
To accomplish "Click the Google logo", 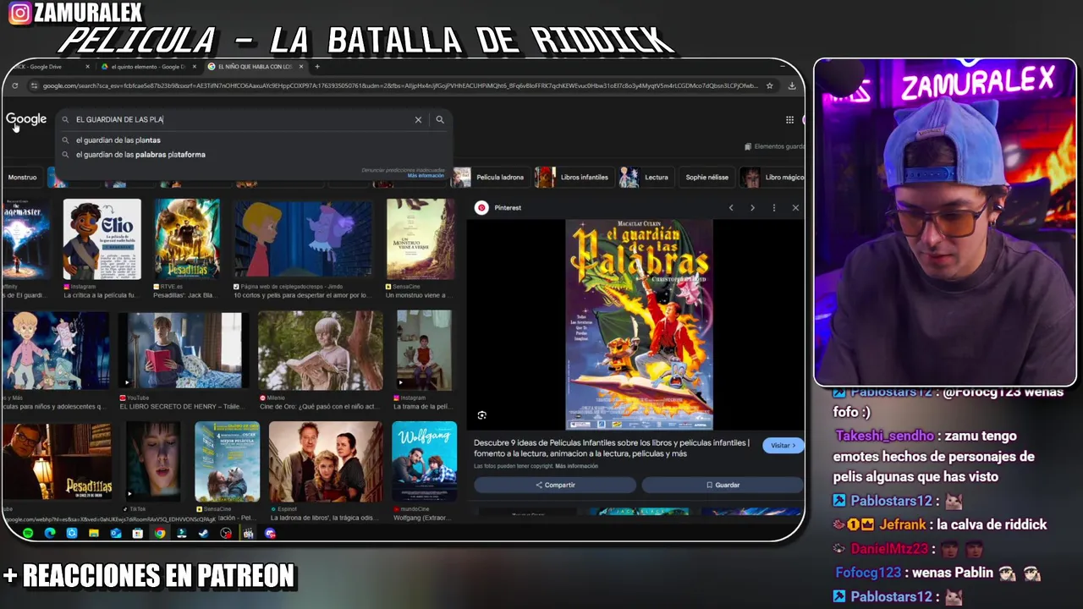I will tap(26, 119).
